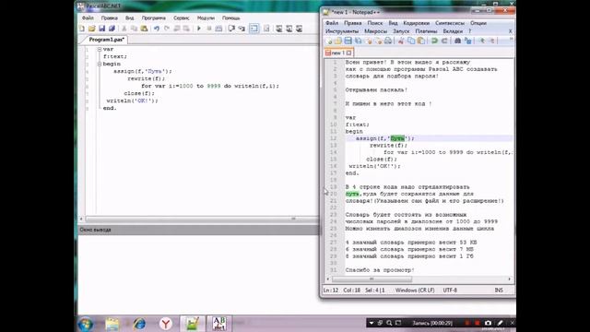590x332 pixels.
Task: Toggle the highlighted intellisense toolbar button in PascalABC.NET
Action: click(254, 29)
